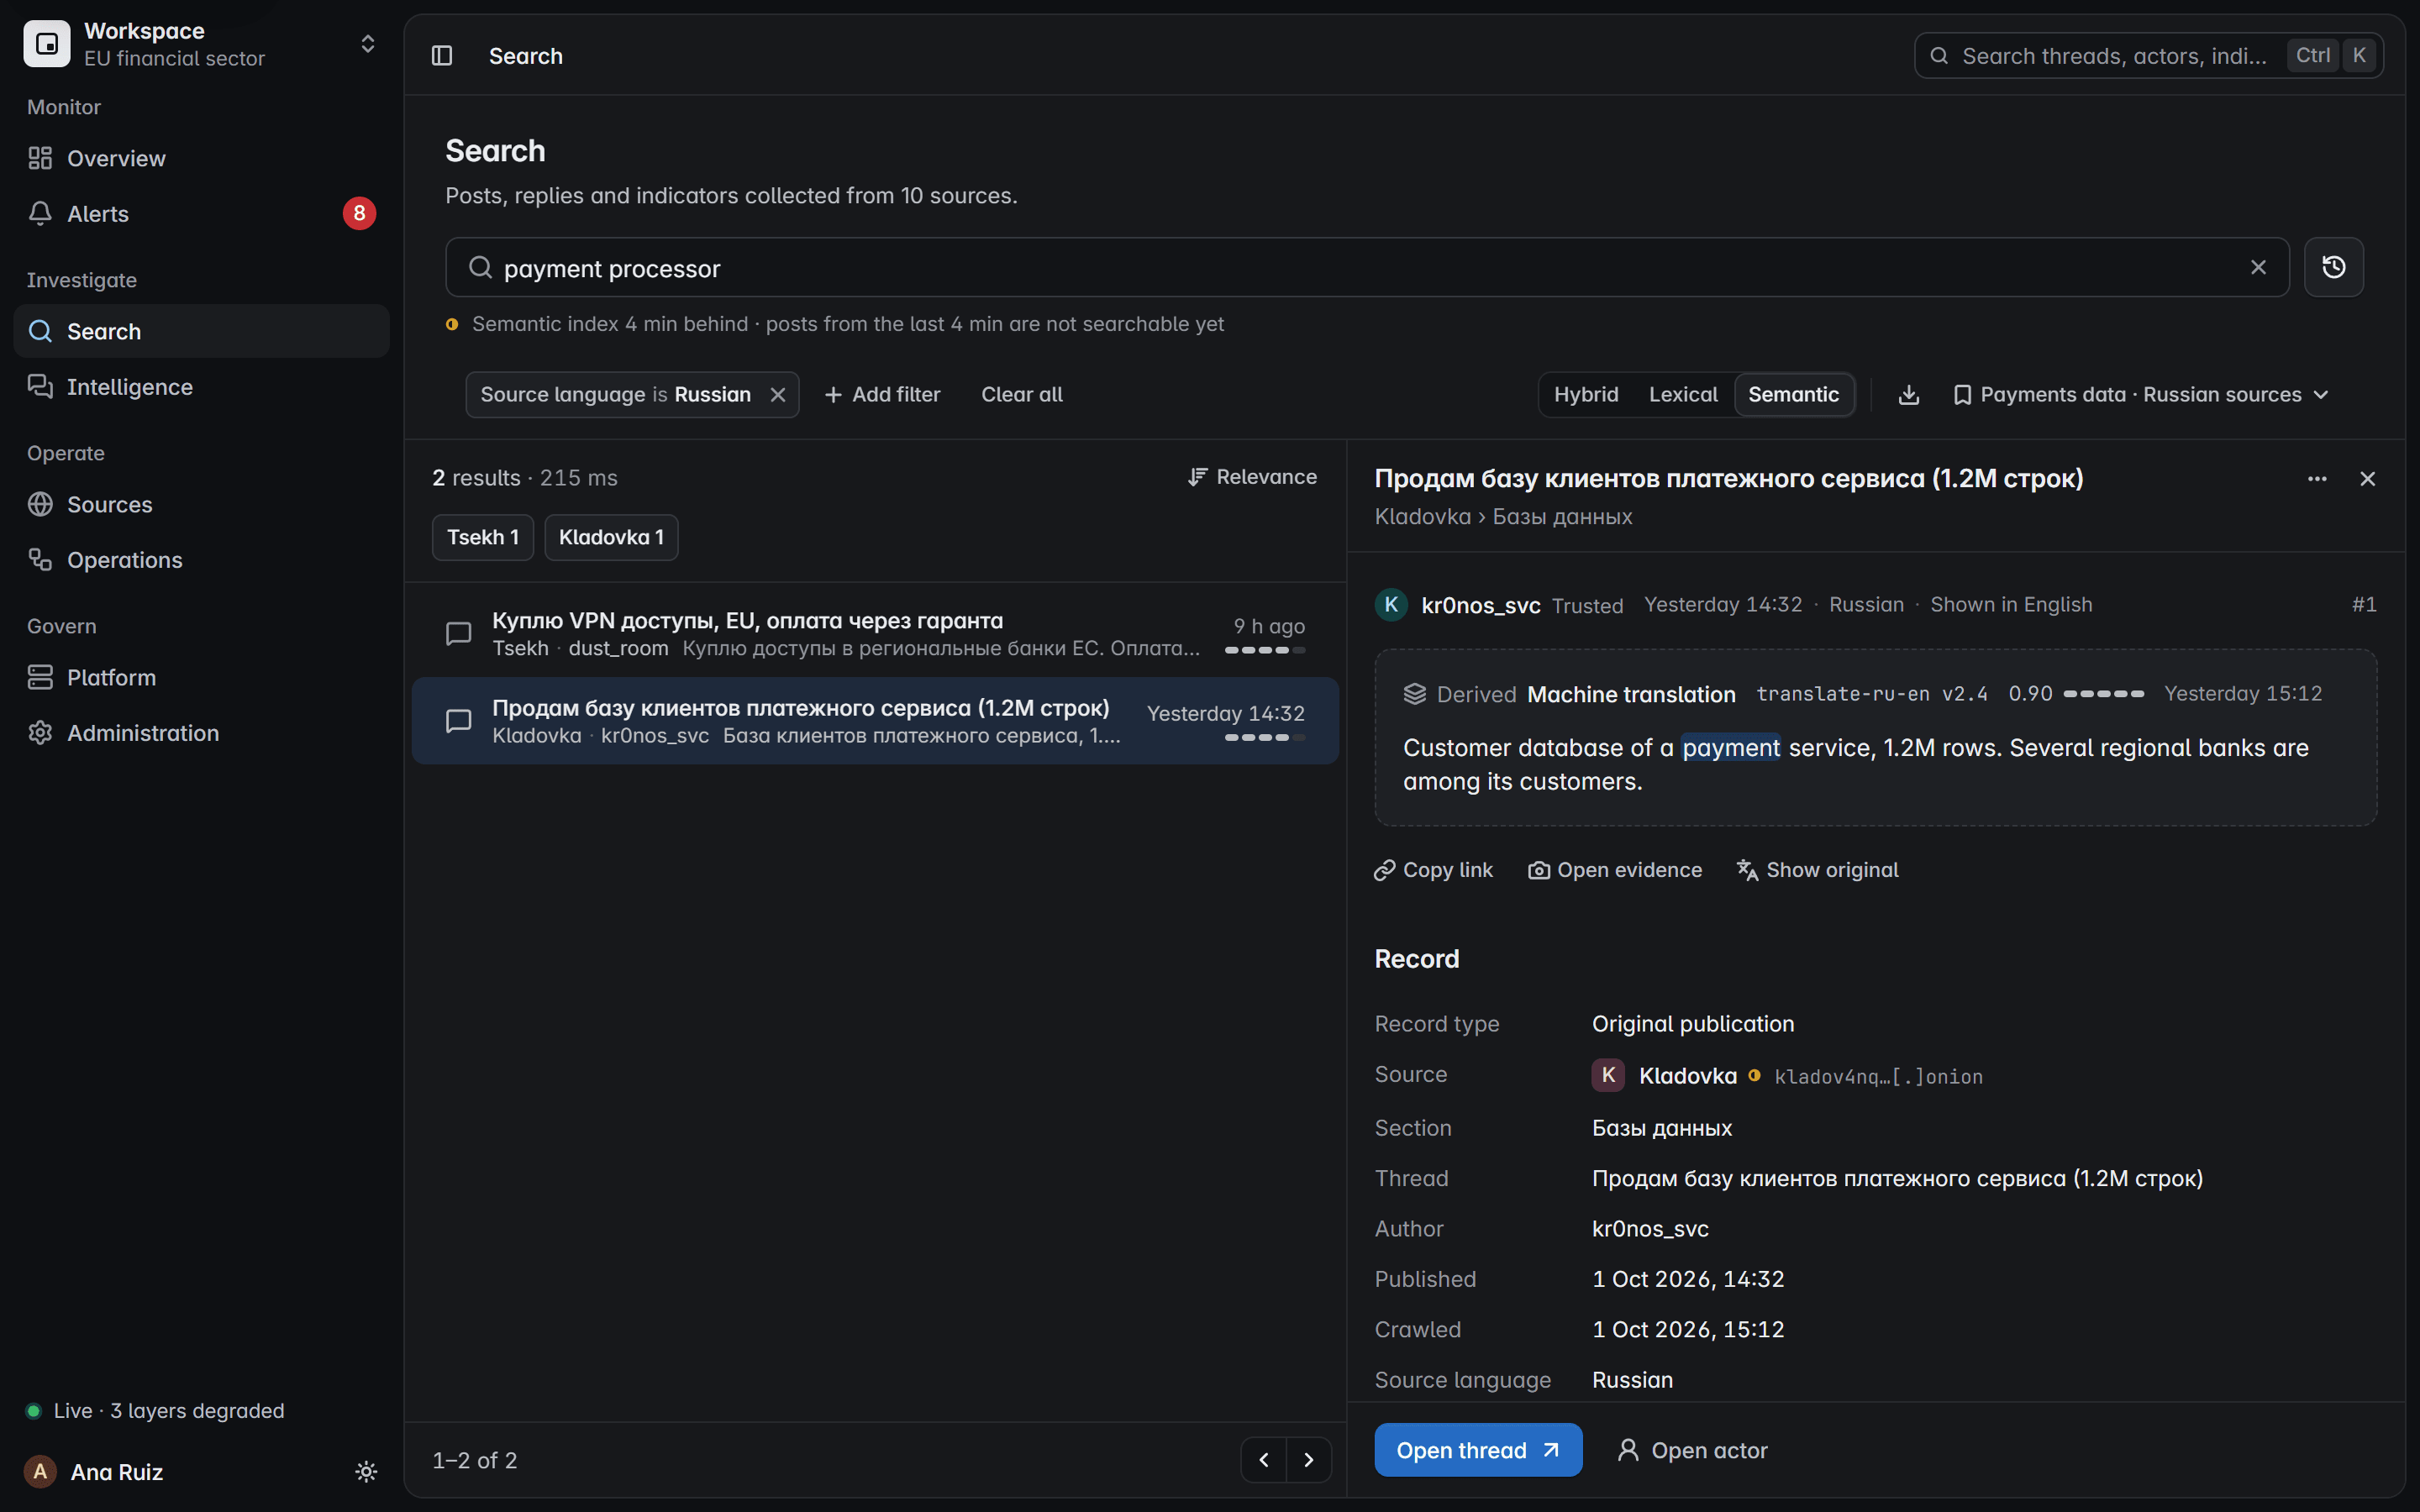Screen dimensions: 2420x1512
Task: Open Administration settings
Action: (x=201, y=733)
